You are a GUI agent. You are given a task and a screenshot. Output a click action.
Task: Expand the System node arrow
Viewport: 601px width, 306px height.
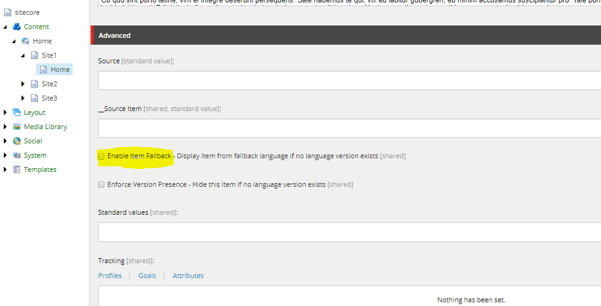[x=5, y=155]
